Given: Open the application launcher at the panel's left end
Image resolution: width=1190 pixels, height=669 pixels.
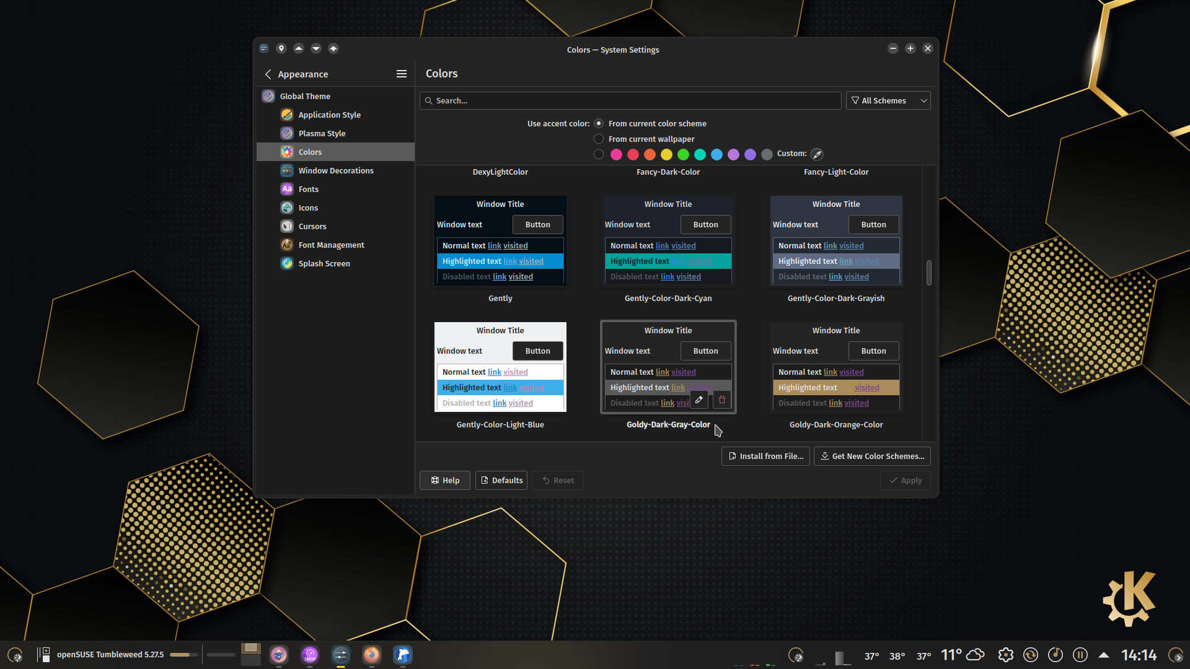Looking at the screenshot, I should 15,655.
